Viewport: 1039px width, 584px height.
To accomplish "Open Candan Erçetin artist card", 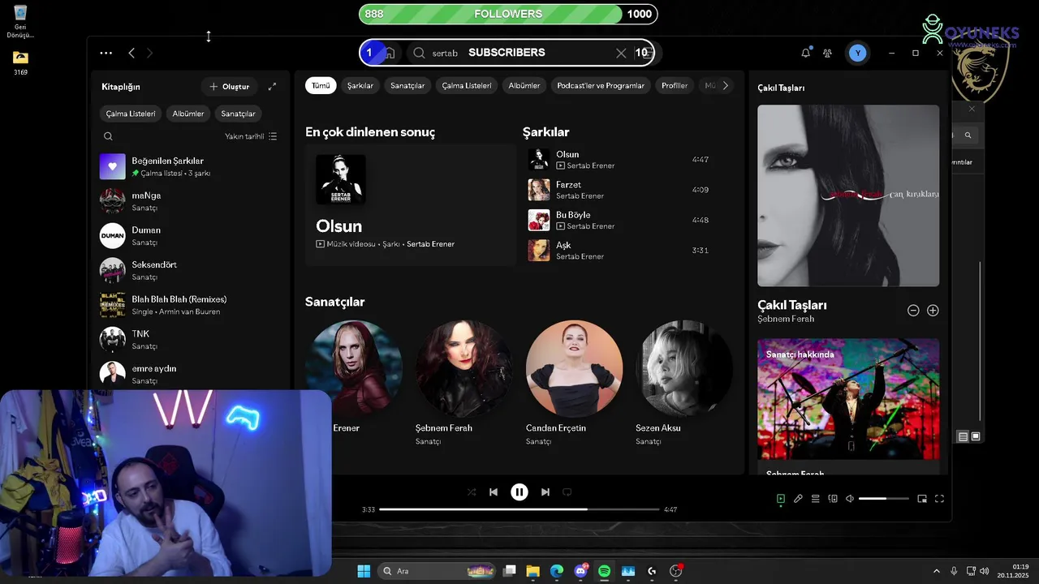I will tap(575, 382).
